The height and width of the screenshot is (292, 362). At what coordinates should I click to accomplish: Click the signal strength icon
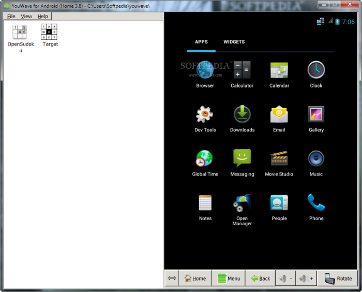pos(330,21)
